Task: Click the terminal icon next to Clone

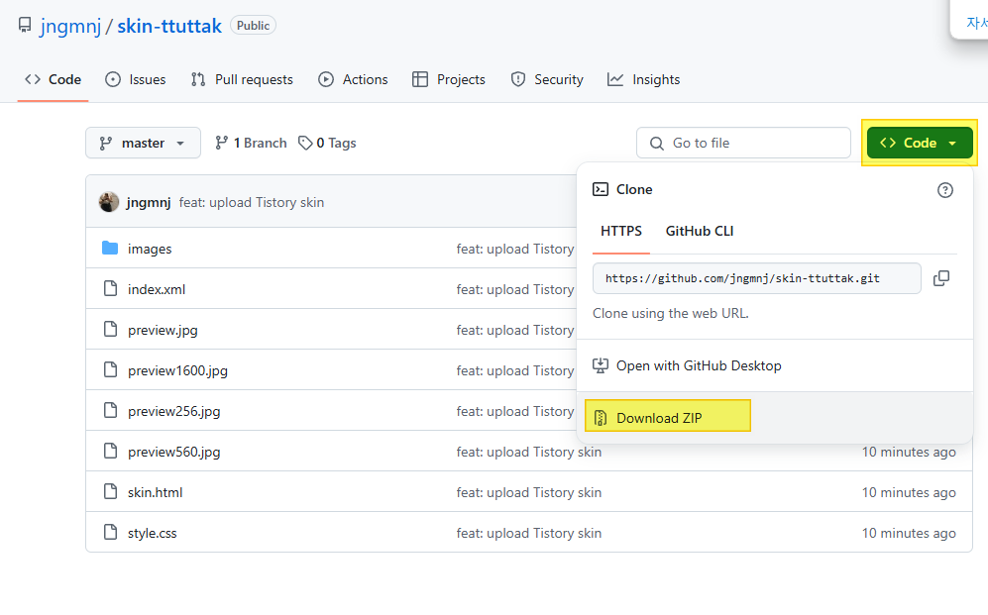Action: pos(601,189)
